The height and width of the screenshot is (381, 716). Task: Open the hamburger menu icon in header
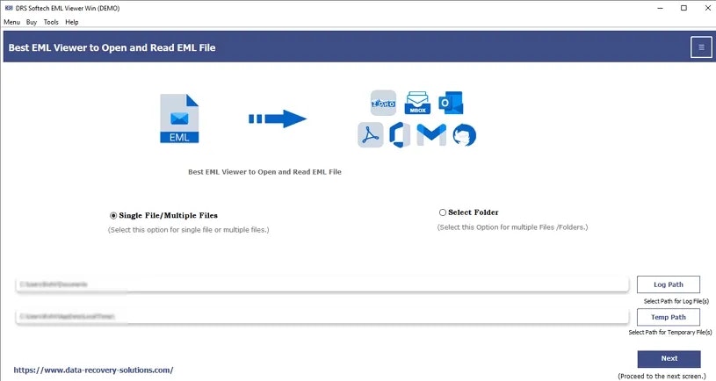click(701, 47)
